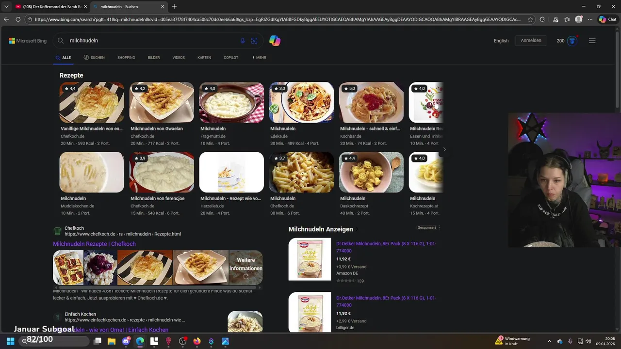
Task: Select the ALLE search tab
Action: point(63,58)
